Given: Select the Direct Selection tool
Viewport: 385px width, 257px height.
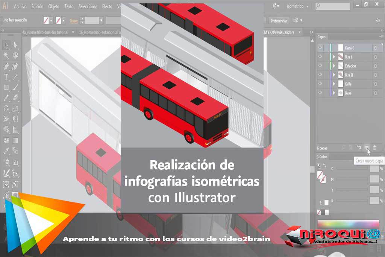Looking at the screenshot, I should point(15,45).
